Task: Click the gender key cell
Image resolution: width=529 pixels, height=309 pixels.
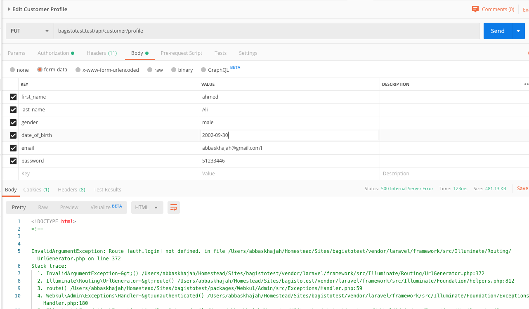Action: pyautogui.click(x=109, y=123)
